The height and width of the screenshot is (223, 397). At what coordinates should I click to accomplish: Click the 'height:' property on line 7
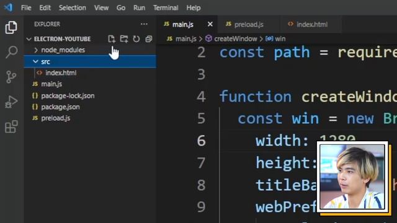click(x=286, y=162)
